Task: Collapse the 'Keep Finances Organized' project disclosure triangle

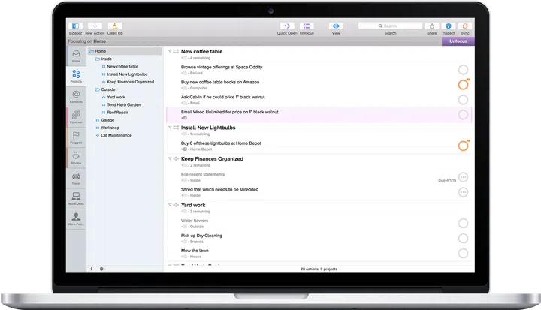Action: (x=169, y=159)
